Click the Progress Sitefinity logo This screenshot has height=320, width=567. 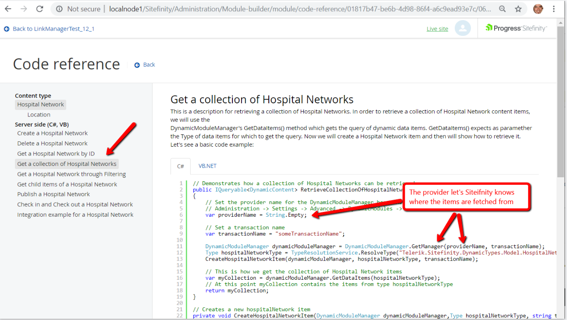[x=516, y=28]
